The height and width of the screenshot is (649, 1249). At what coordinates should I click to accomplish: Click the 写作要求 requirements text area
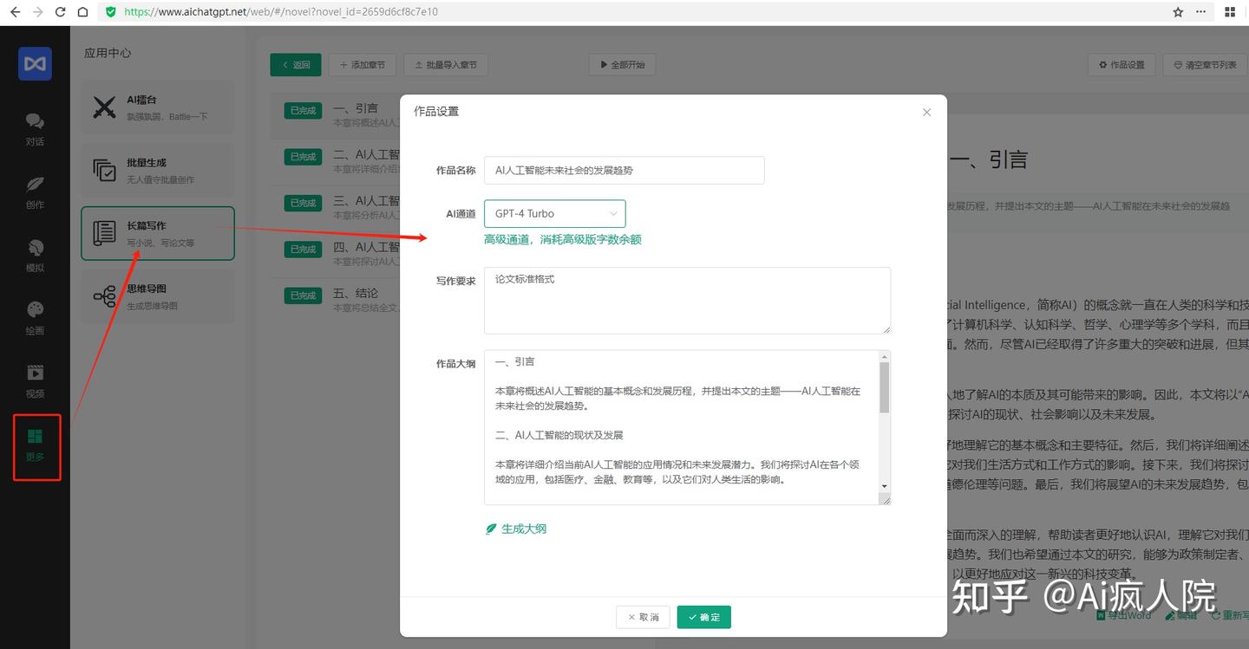(687, 300)
